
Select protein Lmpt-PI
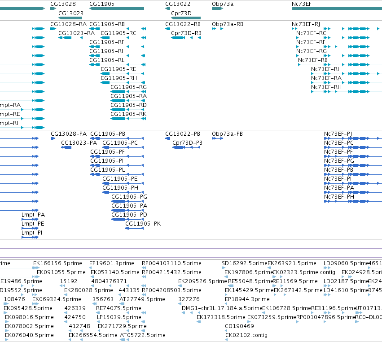(x=32, y=233)
